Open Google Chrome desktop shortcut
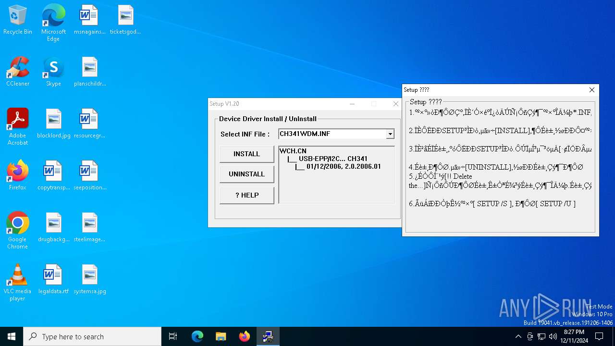 coord(18,231)
